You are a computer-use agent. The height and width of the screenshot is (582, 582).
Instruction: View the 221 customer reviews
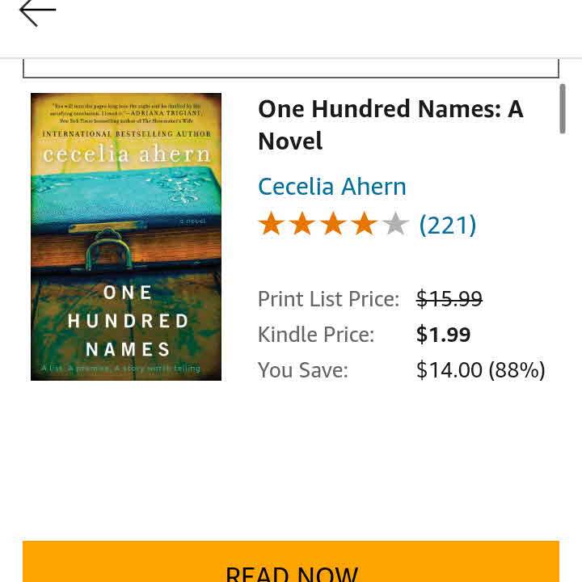[x=448, y=225]
